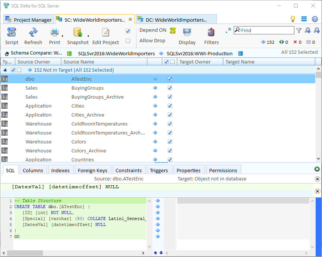Click the identical objects count filter
Image resolution: width=322 pixels, height=257 pixels.
tap(310, 42)
